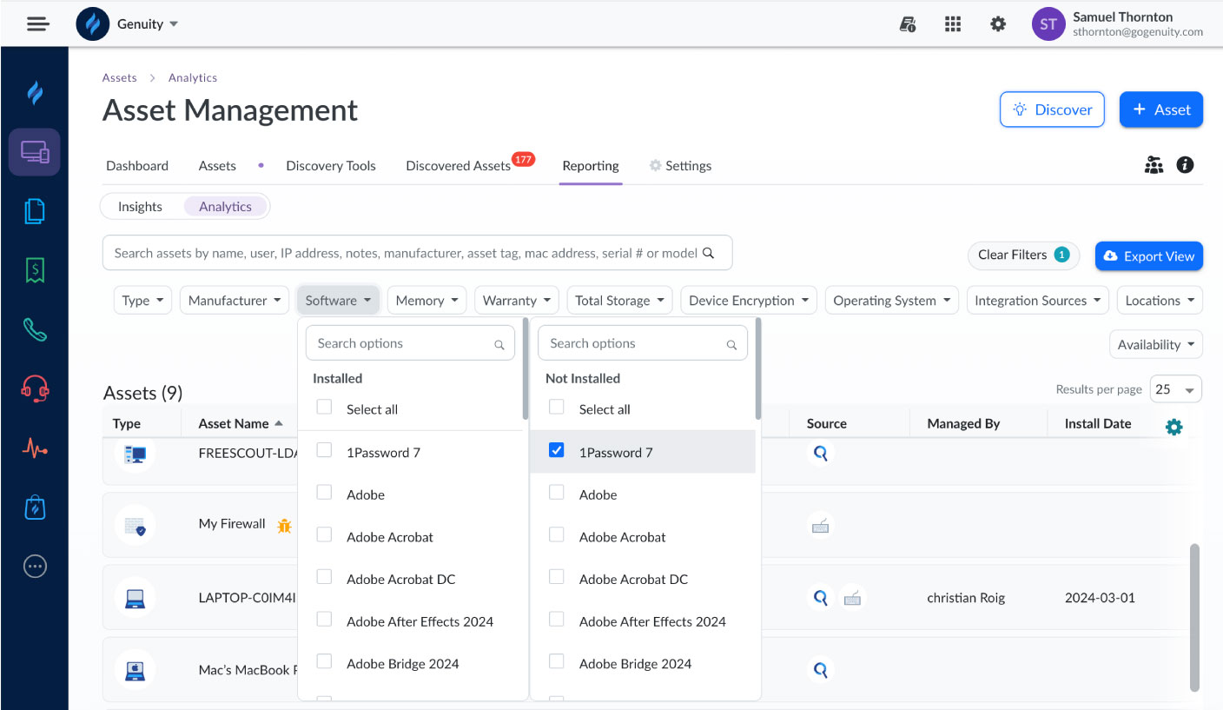Viewport: 1223px width, 710px height.
Task: Open the phone icon in sidebar
Action: (35, 330)
